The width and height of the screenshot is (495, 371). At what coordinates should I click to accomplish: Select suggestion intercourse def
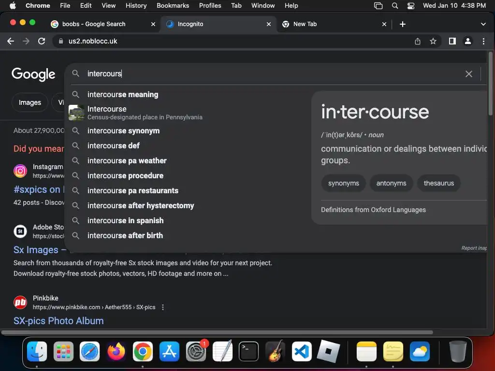click(113, 145)
